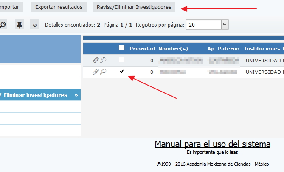Click the edit pencil icon in the first row
Screen dimensions: 284x172
click(96, 60)
